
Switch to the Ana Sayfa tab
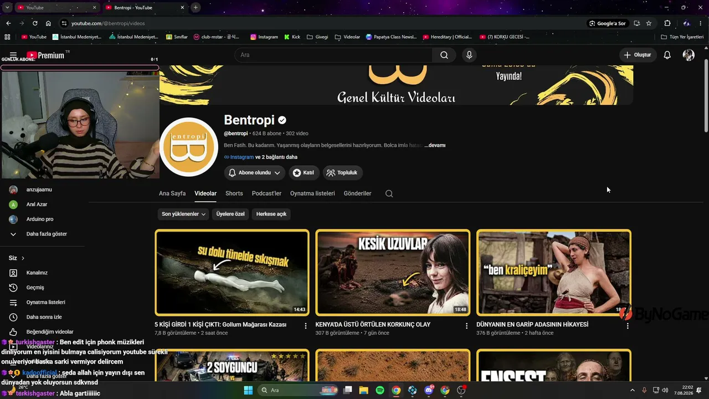click(172, 193)
